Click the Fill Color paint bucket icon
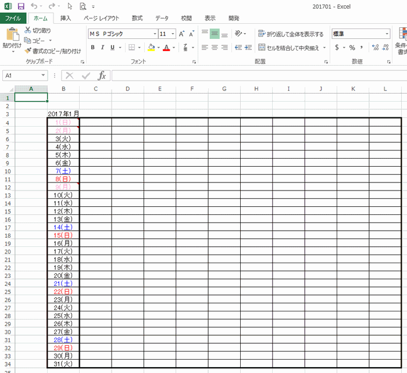 click(x=151, y=47)
